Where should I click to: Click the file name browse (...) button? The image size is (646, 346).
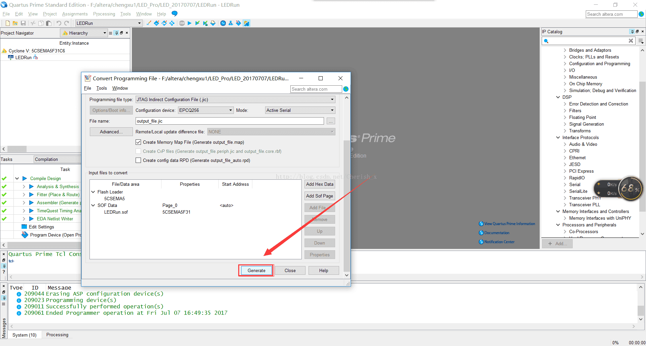(x=331, y=121)
